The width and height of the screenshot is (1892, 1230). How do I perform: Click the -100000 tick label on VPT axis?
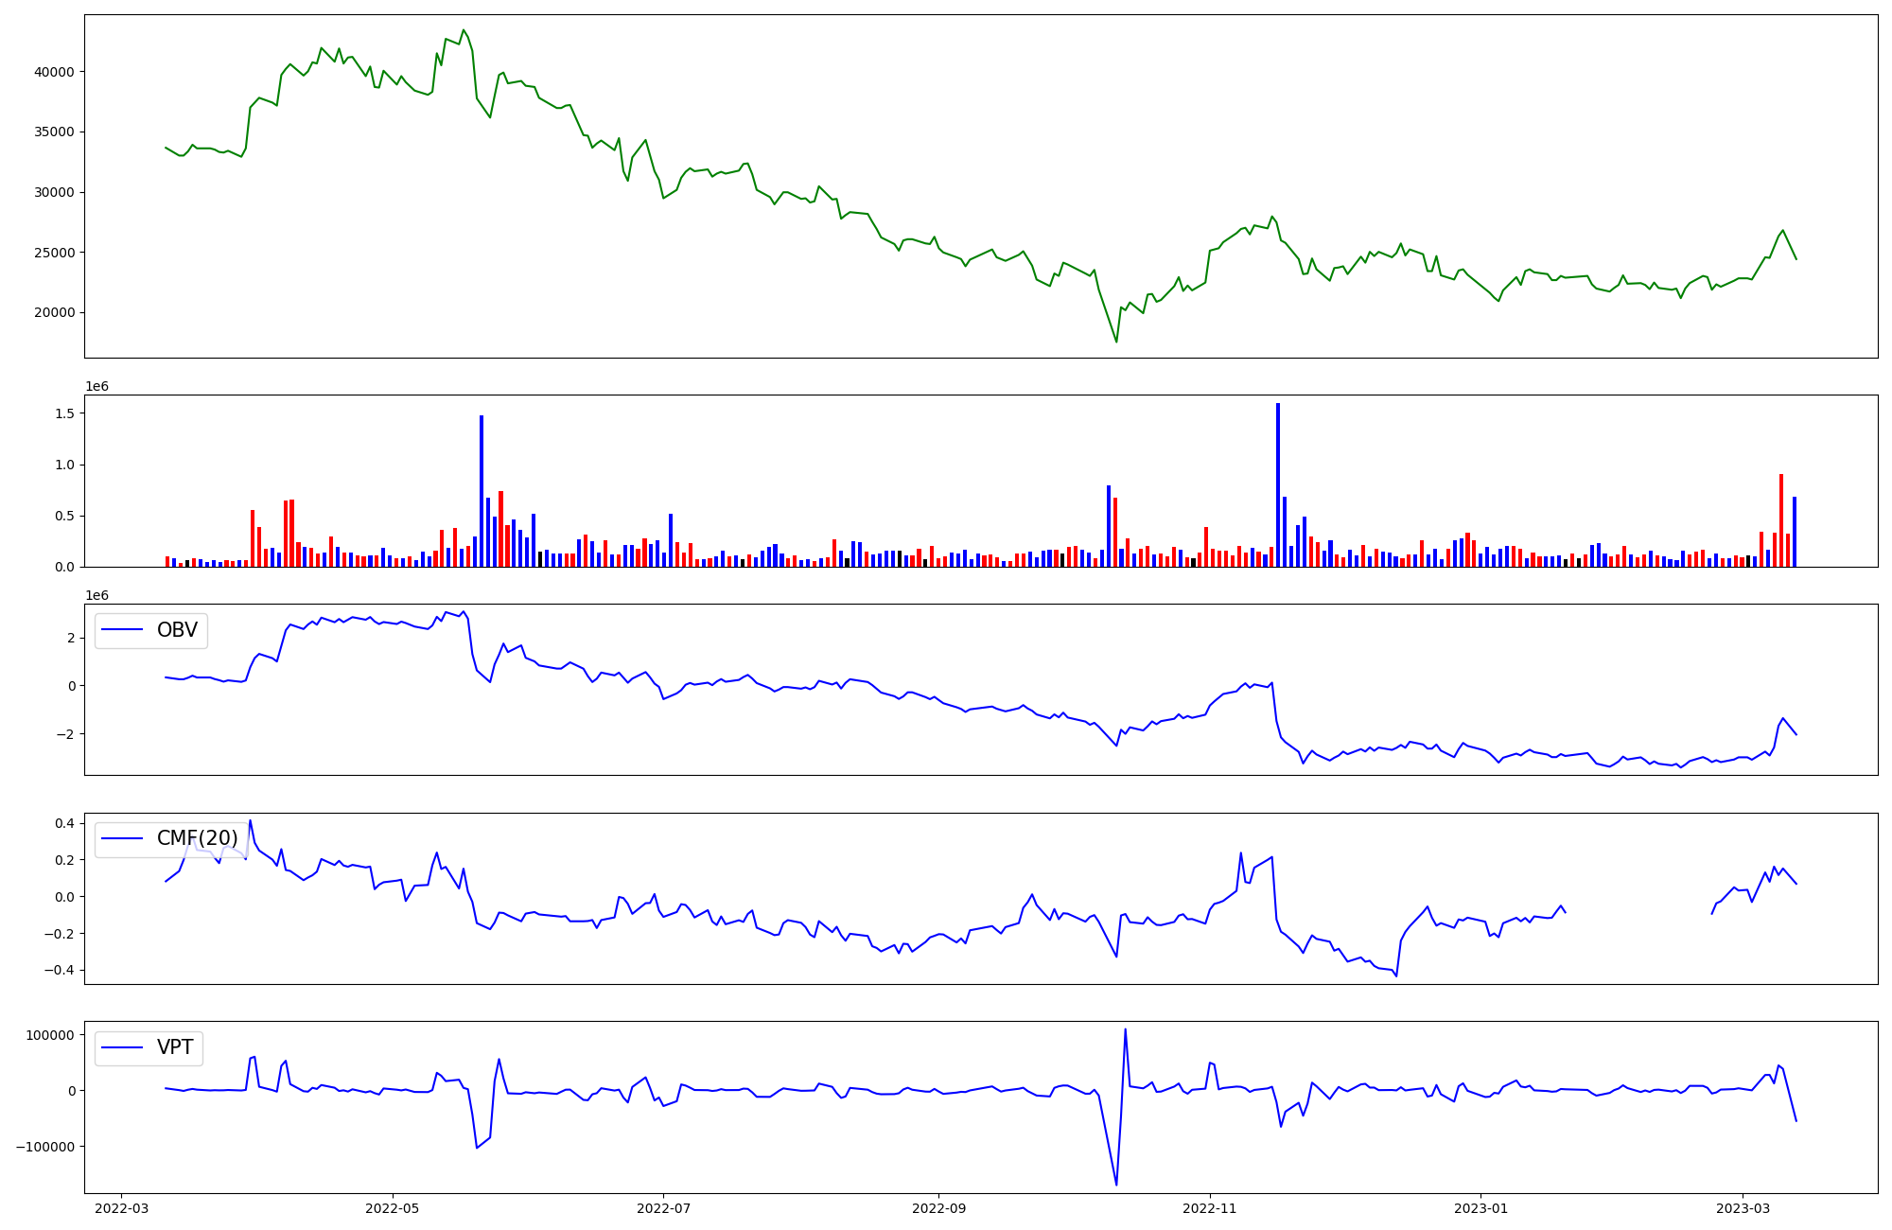(x=45, y=1147)
